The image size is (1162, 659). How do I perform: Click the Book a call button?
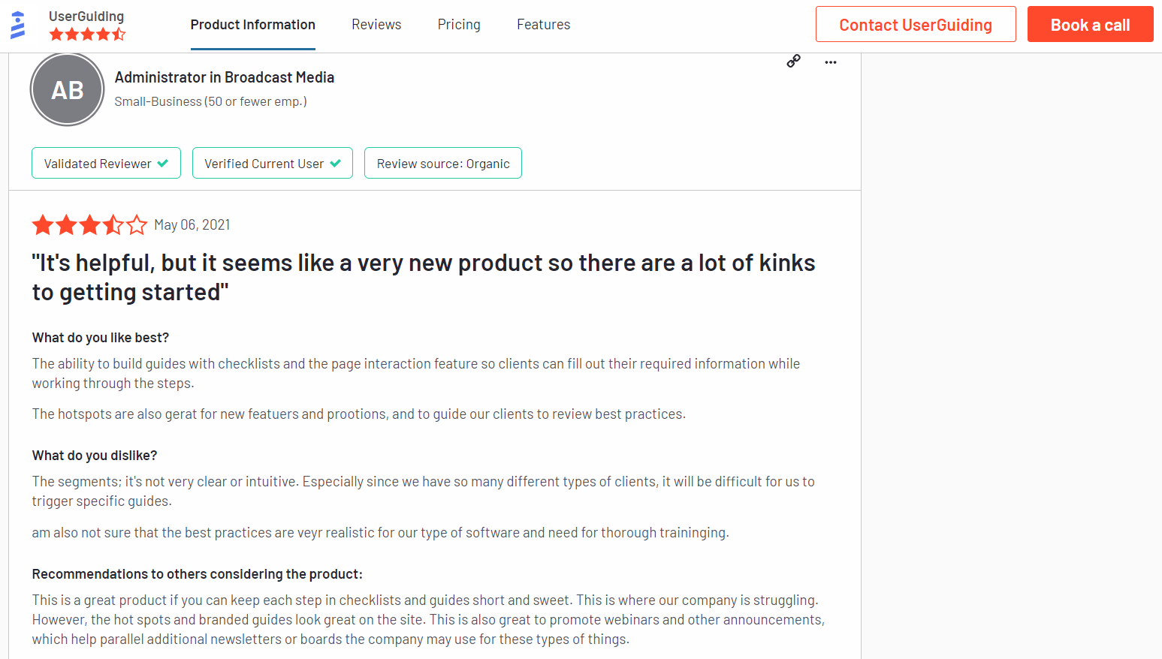[x=1090, y=25]
